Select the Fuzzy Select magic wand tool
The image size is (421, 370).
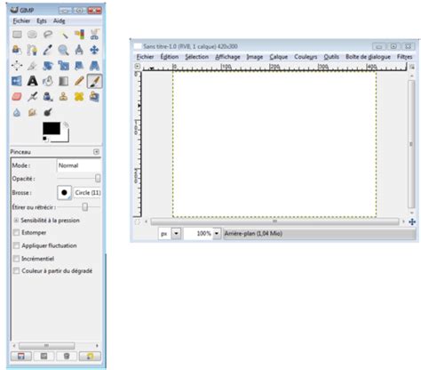(64, 35)
